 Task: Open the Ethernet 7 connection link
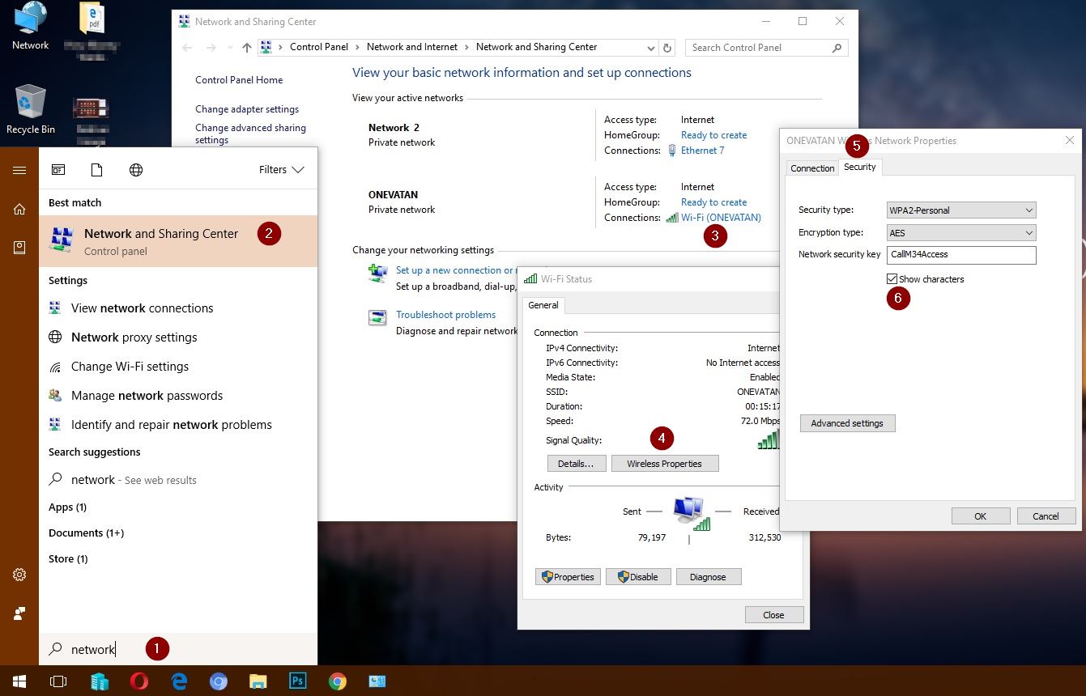tap(702, 151)
